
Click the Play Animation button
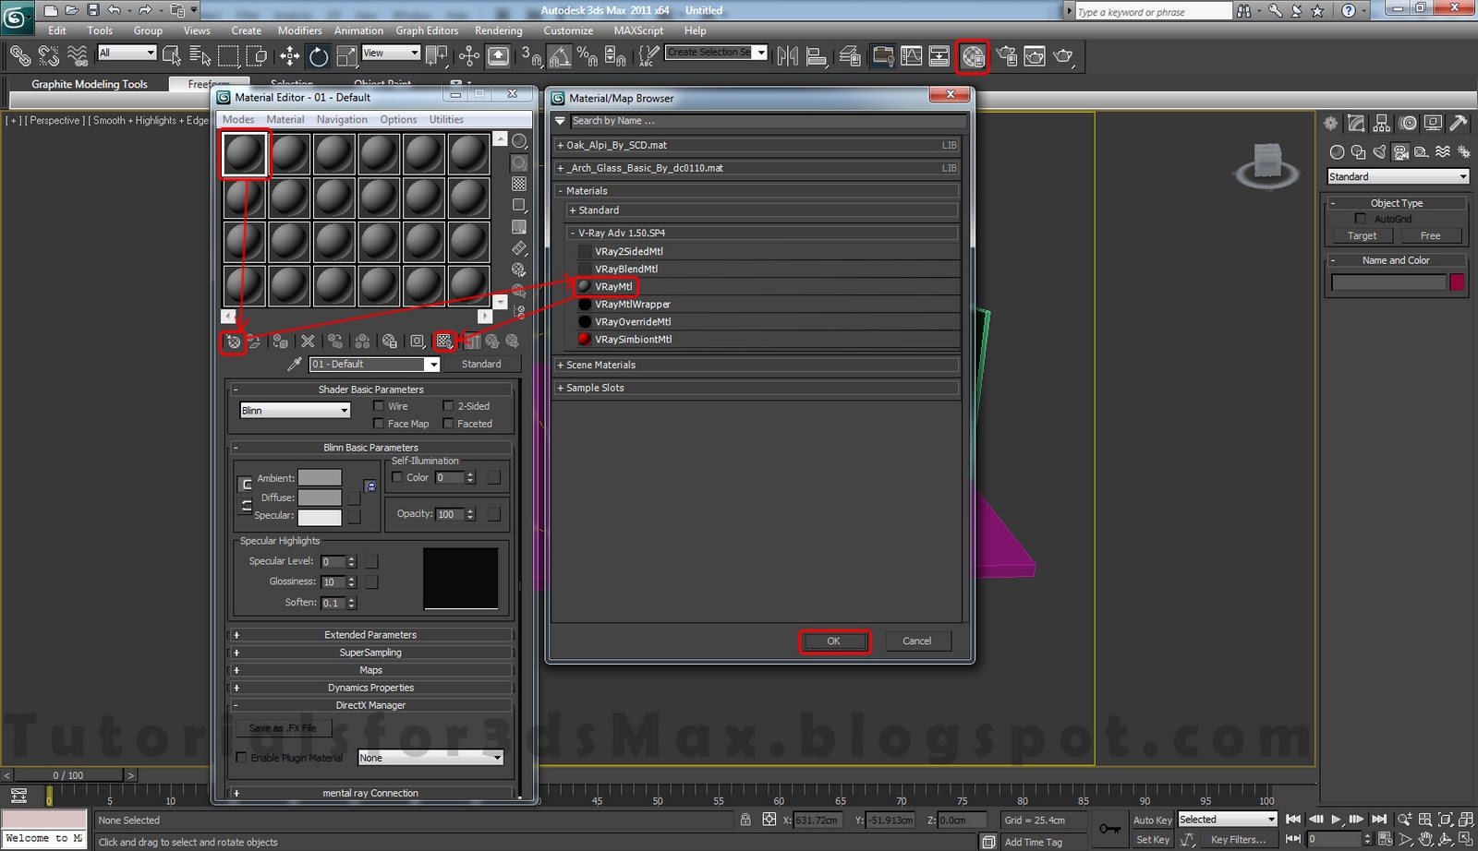[1336, 819]
